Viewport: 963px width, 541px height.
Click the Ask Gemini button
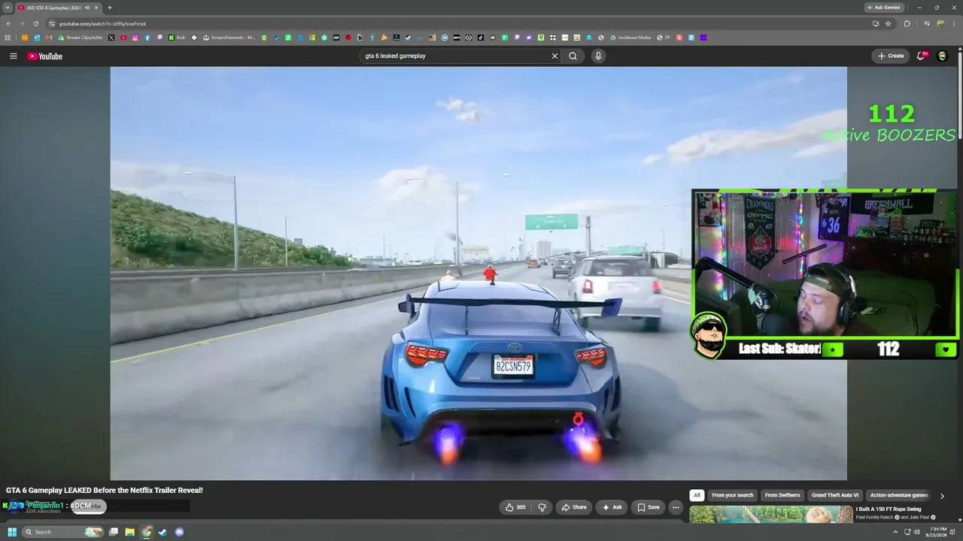coord(884,8)
